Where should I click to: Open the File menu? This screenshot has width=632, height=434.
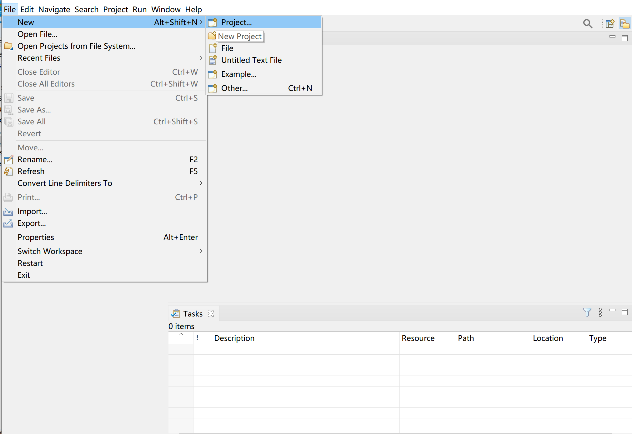pyautogui.click(x=10, y=9)
